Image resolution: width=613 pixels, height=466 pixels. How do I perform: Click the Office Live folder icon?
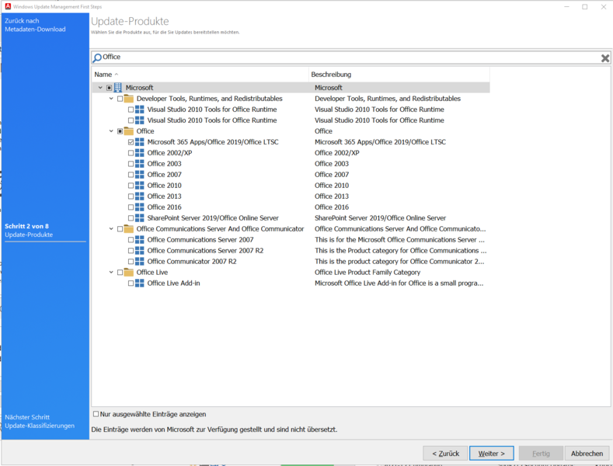[129, 273]
